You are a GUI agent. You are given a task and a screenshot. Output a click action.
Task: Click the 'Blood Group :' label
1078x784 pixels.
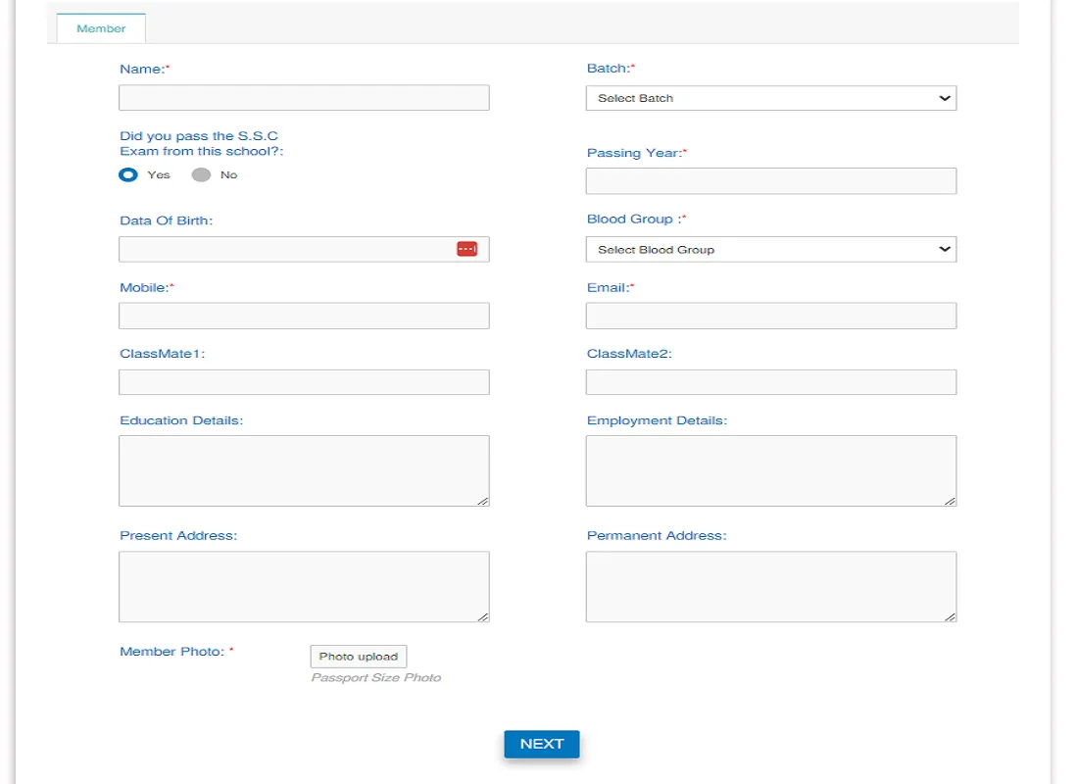pyautogui.click(x=637, y=220)
